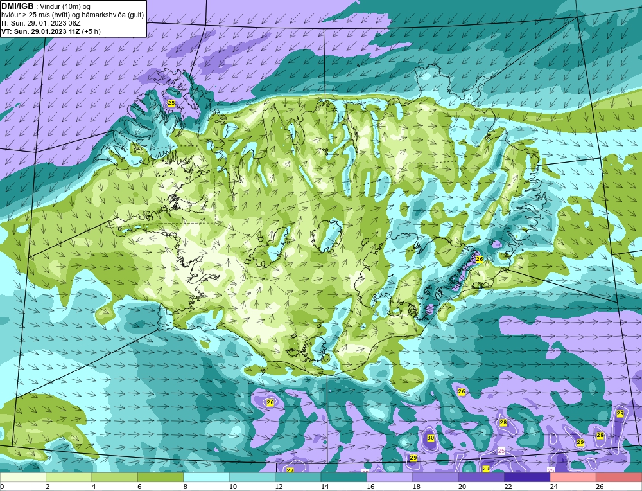Click the 'VT: Sun. 29.01.2023 11Z' line
The width and height of the screenshot is (642, 491).
41,31
